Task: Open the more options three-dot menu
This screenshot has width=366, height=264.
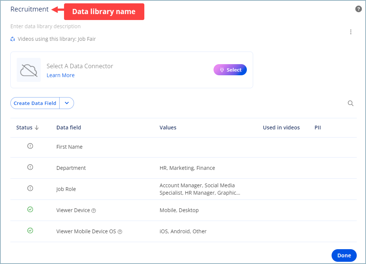Action: click(351, 32)
